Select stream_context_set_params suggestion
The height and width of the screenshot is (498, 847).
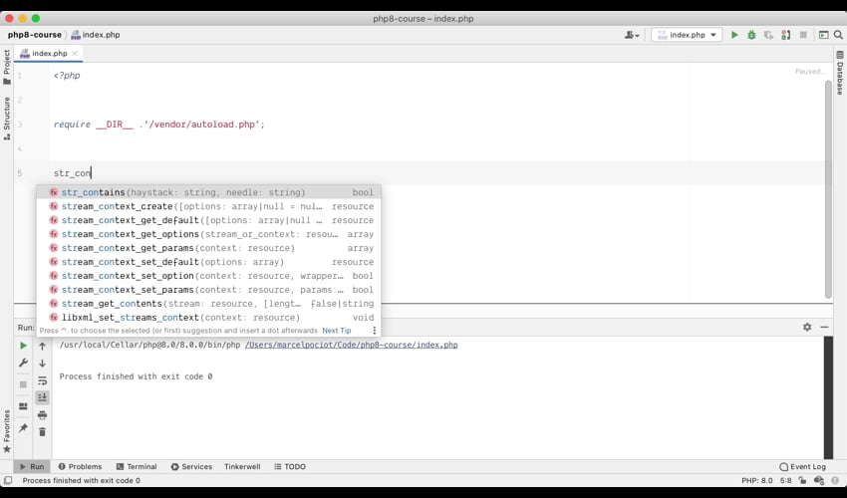(x=208, y=290)
